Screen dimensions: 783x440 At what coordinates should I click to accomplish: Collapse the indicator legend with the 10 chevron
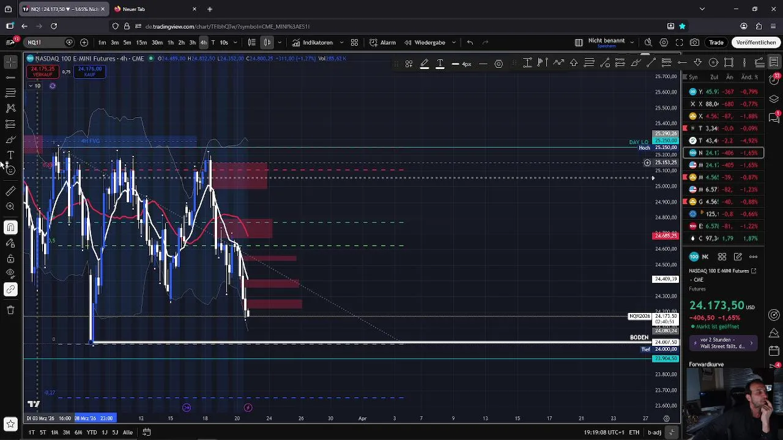[x=34, y=86]
